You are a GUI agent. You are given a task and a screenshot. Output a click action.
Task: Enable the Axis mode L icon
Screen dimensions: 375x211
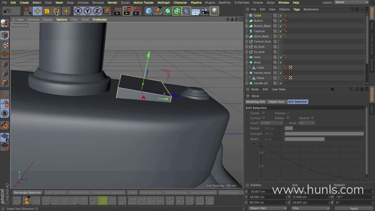pos(5,95)
